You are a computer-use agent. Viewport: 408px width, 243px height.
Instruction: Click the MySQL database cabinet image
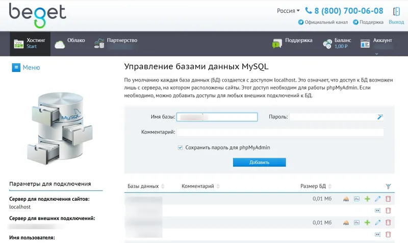[x=60, y=129]
